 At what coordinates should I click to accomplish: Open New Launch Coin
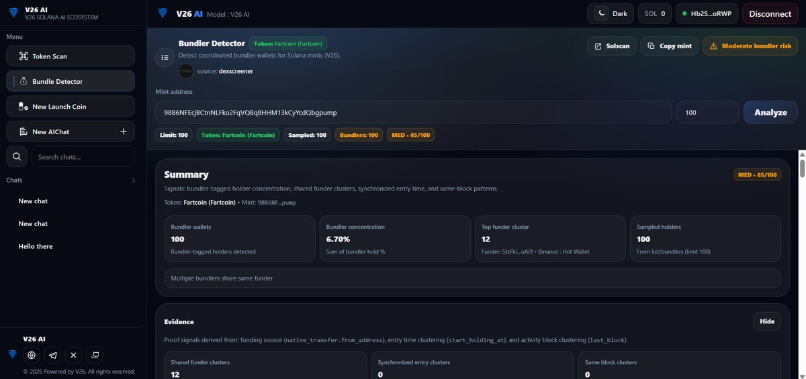[71, 107]
